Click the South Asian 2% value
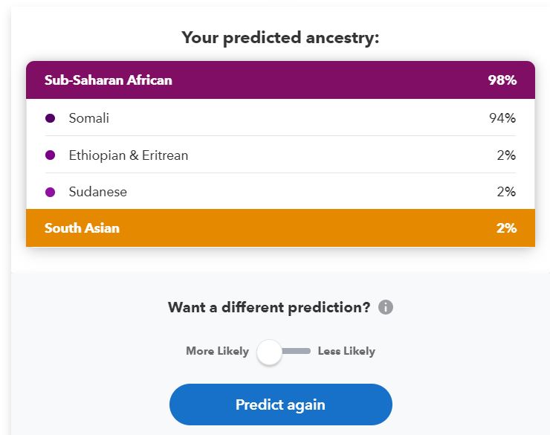The width and height of the screenshot is (550, 435). click(506, 228)
